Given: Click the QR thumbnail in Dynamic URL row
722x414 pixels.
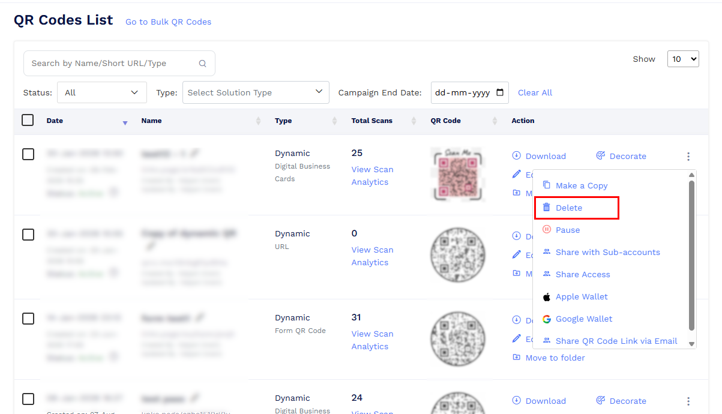Looking at the screenshot, I should (457, 255).
